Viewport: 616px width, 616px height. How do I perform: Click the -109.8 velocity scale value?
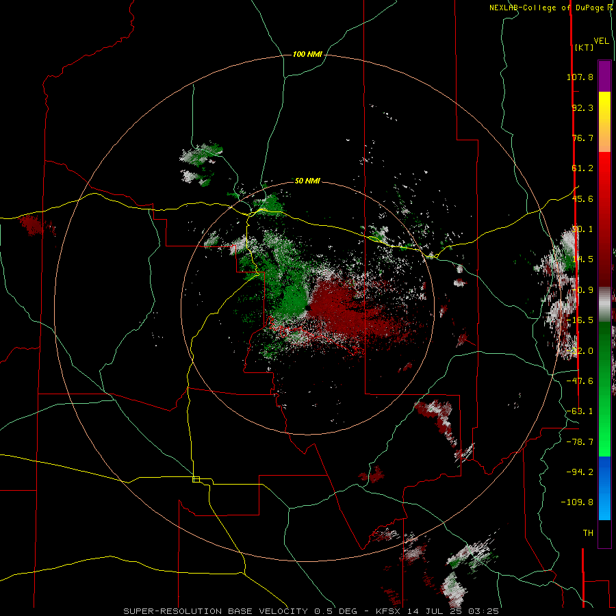click(577, 502)
